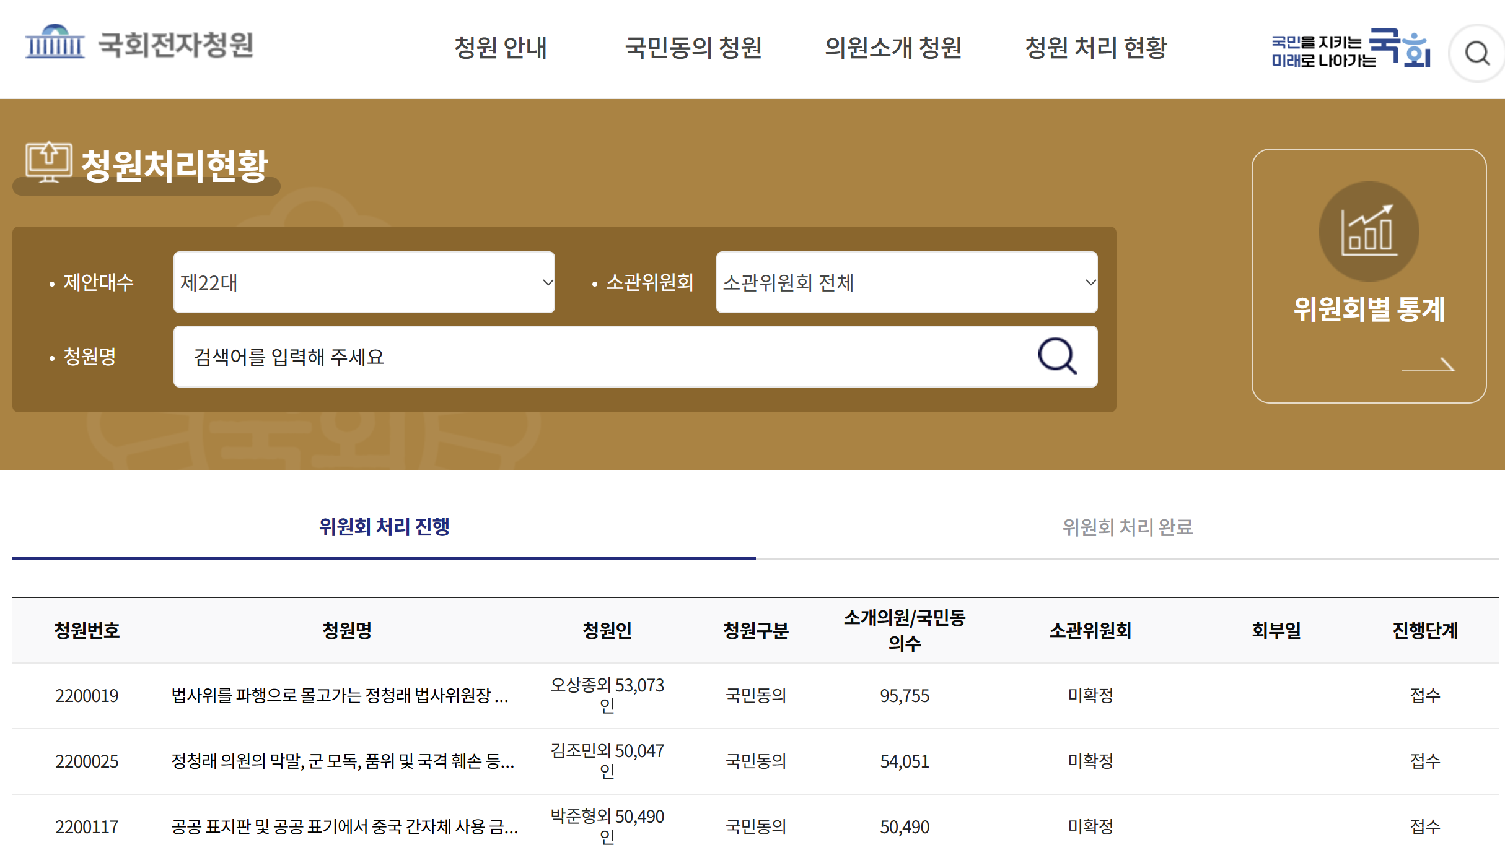Click inside the 청원명 search input field
This screenshot has height=858, width=1505.
[x=558, y=356]
